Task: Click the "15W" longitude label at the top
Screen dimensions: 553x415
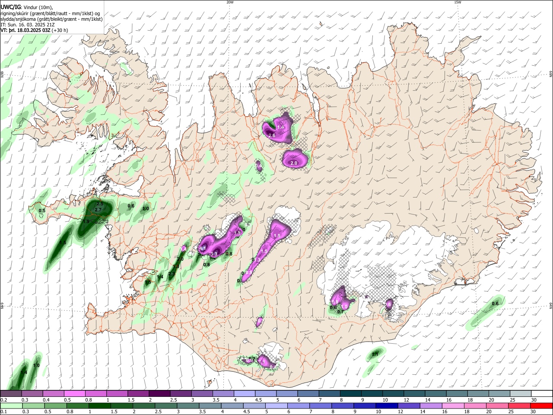Action: coord(458,2)
